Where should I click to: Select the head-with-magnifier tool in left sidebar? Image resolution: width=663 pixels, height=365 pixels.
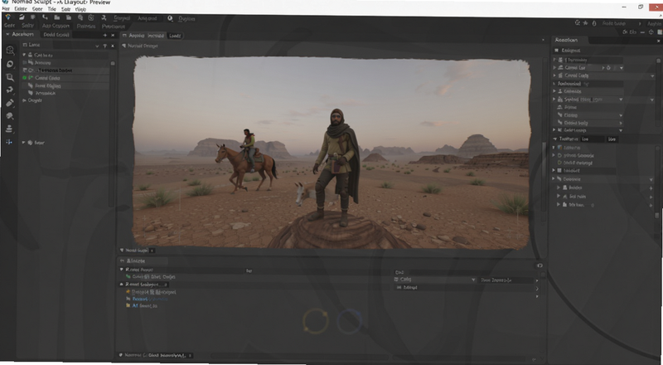tap(10, 51)
